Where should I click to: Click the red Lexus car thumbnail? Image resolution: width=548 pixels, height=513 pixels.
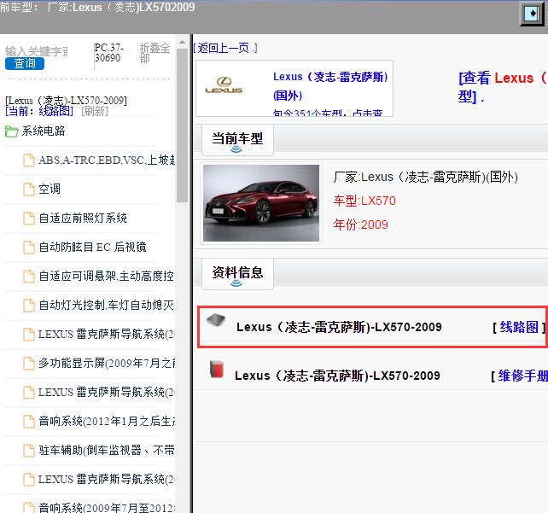coord(261,203)
